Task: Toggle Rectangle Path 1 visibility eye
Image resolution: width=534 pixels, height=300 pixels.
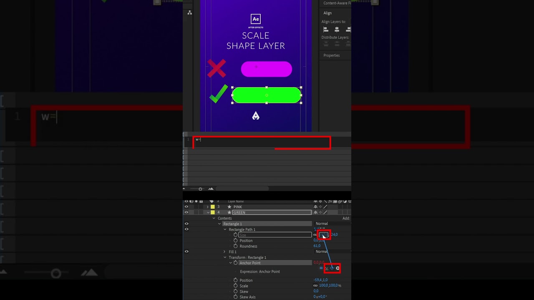Action: [186, 229]
